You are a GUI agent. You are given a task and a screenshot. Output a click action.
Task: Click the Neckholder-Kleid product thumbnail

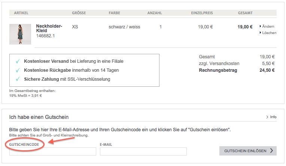pyautogui.click(x=20, y=34)
